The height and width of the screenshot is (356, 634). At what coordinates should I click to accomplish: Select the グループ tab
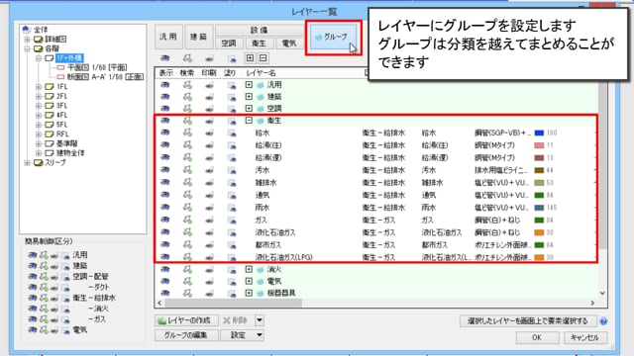coord(333,38)
